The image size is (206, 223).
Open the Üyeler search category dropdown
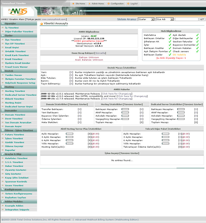pos(146,19)
